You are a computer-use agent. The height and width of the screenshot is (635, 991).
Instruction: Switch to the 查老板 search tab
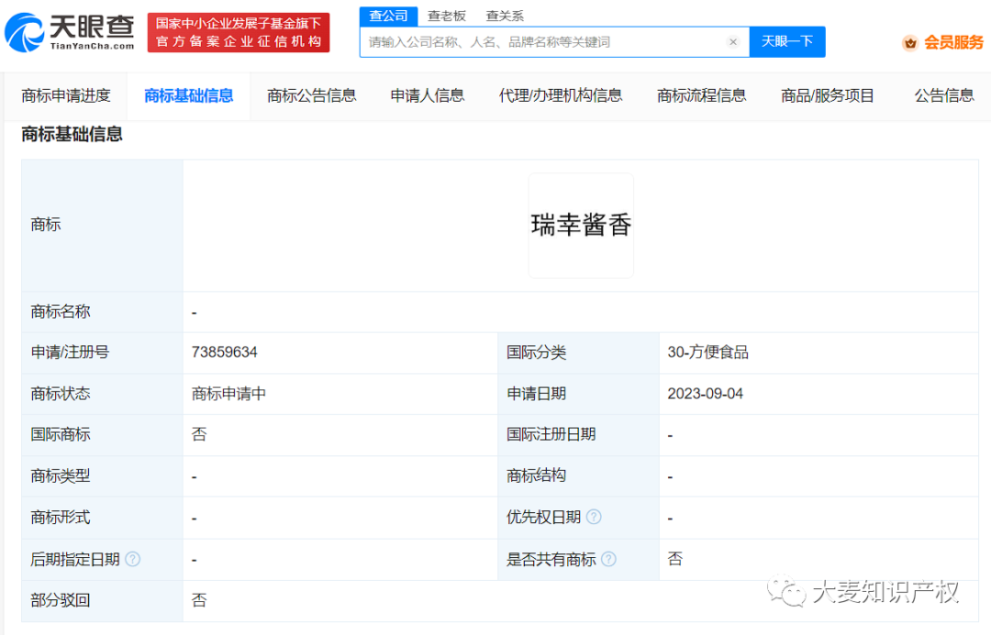(x=447, y=16)
